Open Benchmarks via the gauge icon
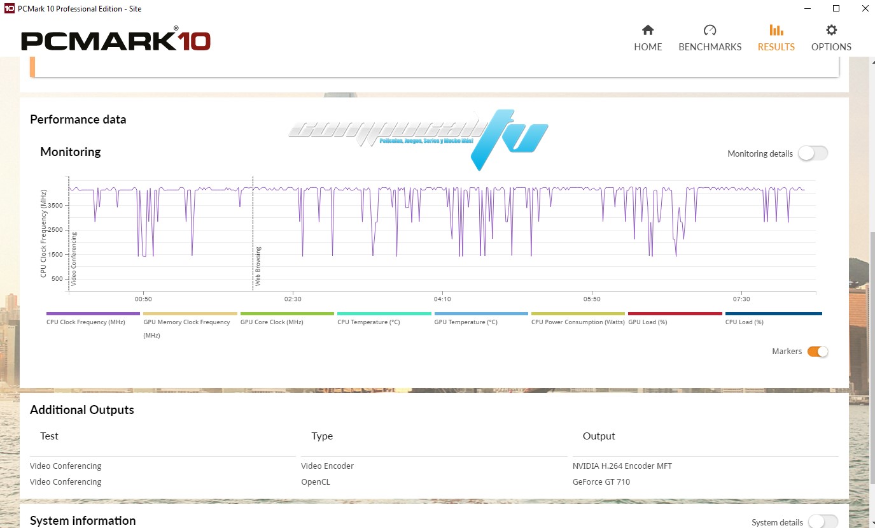This screenshot has height=528, width=875. coord(710,31)
